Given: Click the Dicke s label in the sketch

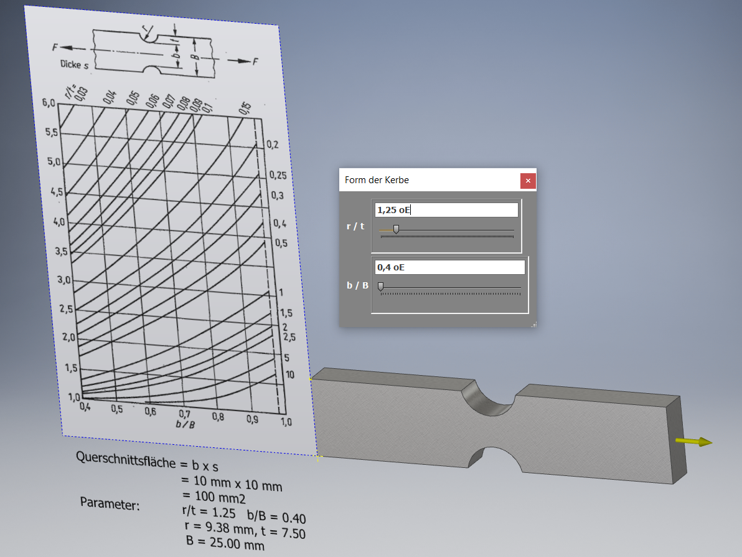Looking at the screenshot, I should (x=73, y=65).
